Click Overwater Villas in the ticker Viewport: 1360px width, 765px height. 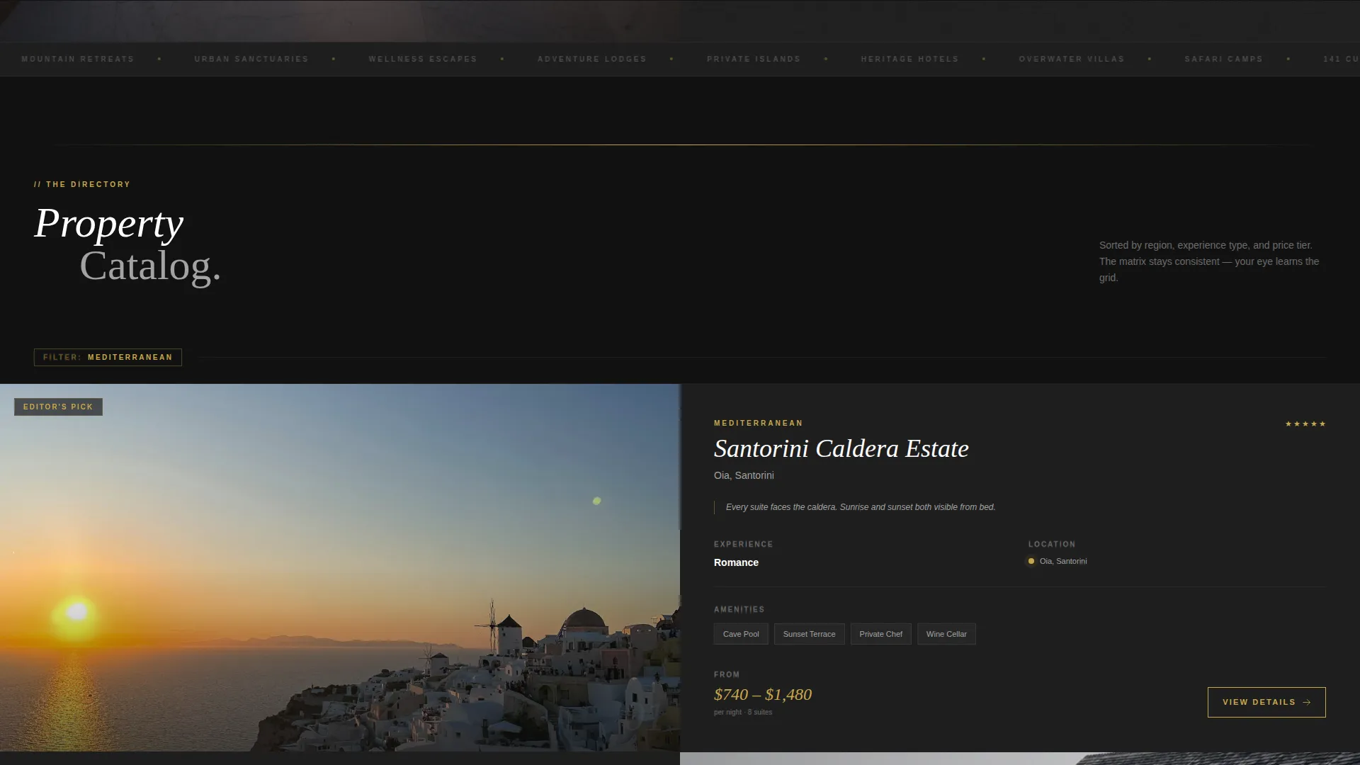(x=1072, y=59)
